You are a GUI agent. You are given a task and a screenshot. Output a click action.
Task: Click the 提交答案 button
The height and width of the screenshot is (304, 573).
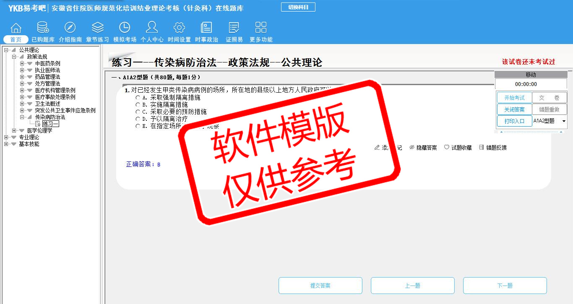pyautogui.click(x=320, y=286)
